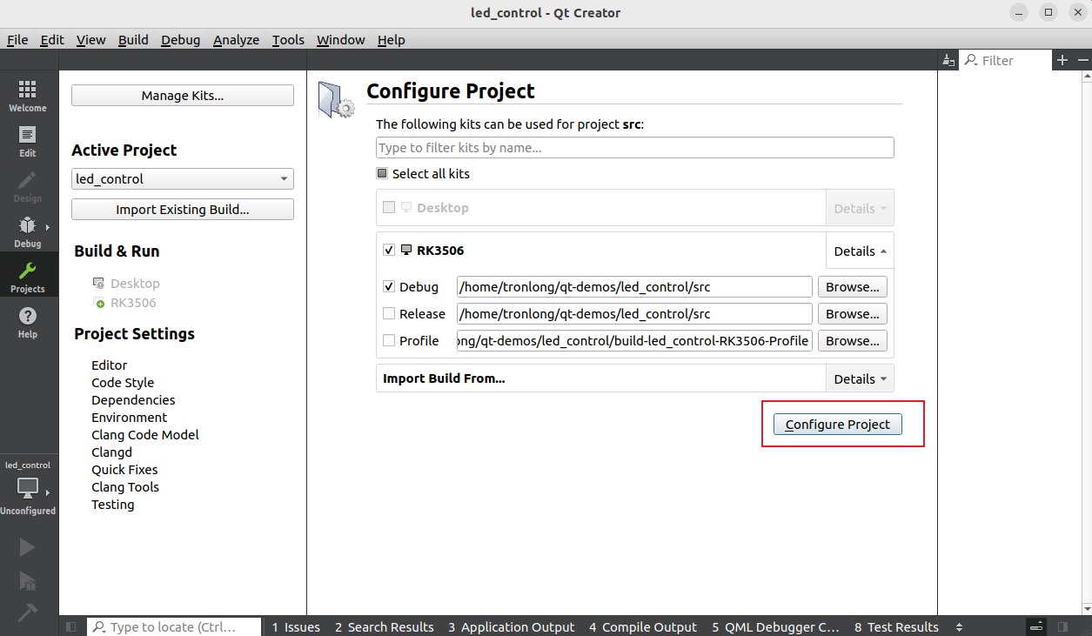Image resolution: width=1092 pixels, height=636 pixels.
Task: Open the Application Output pane
Action: pos(512,626)
